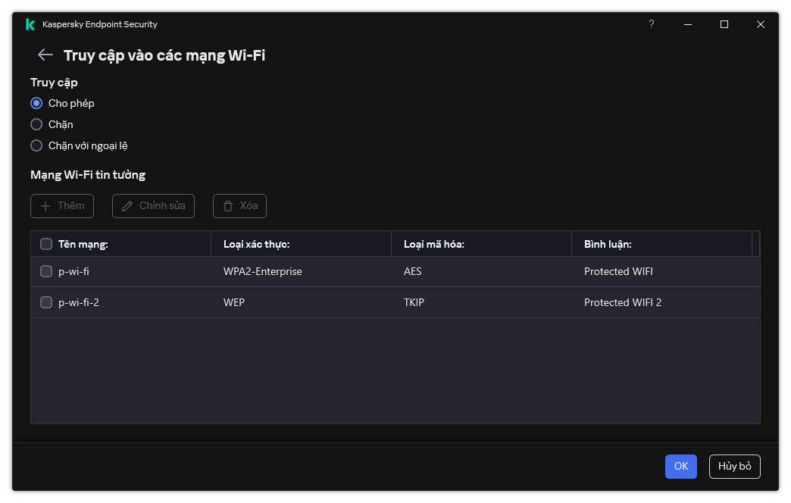Screen dimensions: 791x503
Task: Click the Kaspersky logo icon
Action: (30, 24)
